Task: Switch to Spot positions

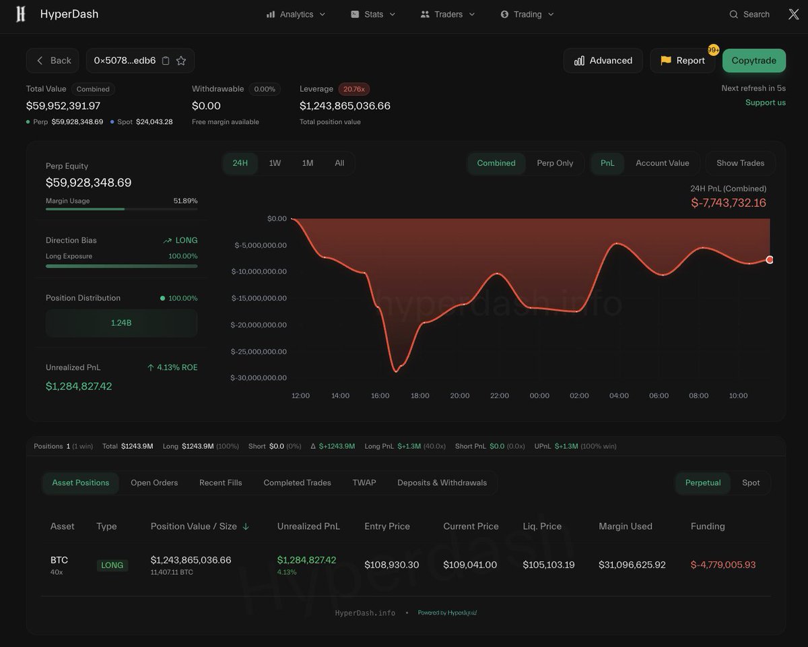Action: coord(751,483)
